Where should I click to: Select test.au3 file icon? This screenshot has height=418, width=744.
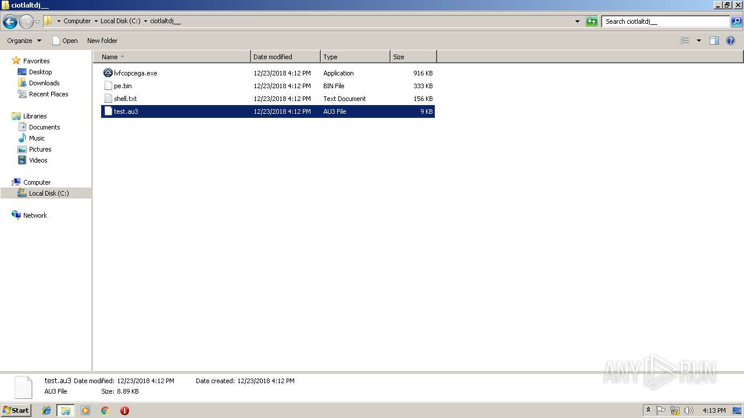(x=108, y=111)
